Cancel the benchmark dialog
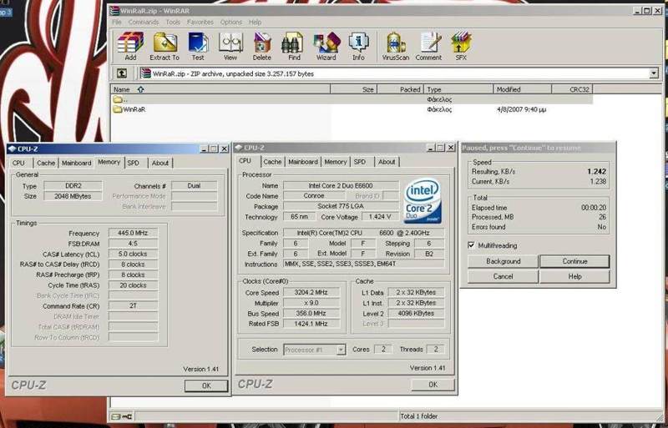Viewport: 668px width, 428px height. (504, 276)
